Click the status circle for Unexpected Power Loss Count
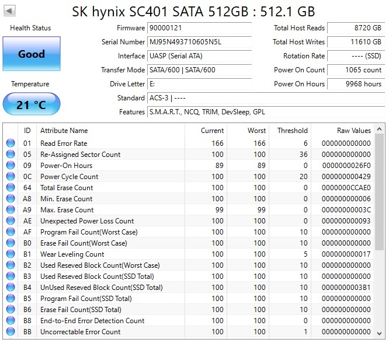 [x=11, y=220]
